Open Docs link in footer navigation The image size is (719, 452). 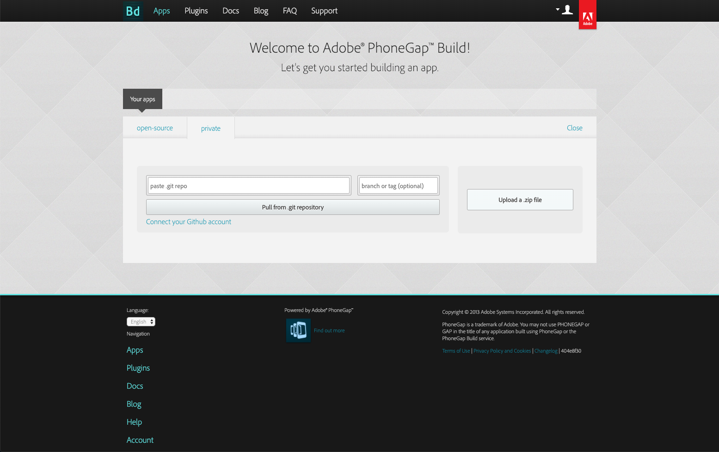(135, 386)
